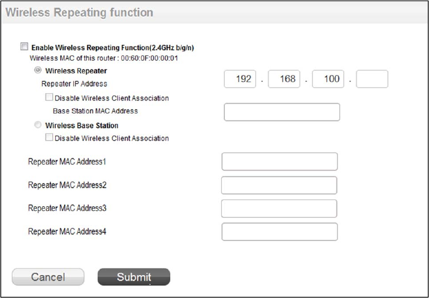Select the Wireless Repeater radio button

[38, 71]
